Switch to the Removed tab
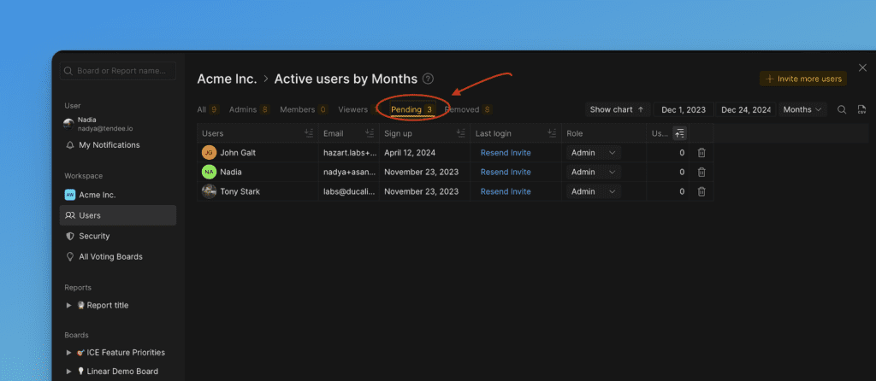 (467, 109)
